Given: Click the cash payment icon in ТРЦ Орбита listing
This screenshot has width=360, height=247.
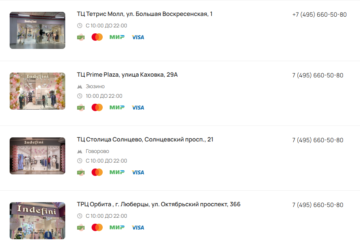Looking at the screenshot, I should click(x=81, y=227).
